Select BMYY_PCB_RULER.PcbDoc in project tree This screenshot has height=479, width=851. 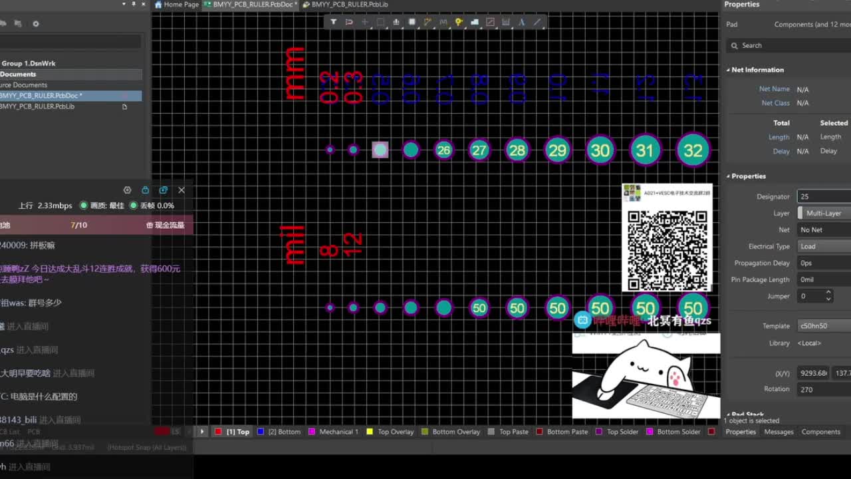[70, 96]
